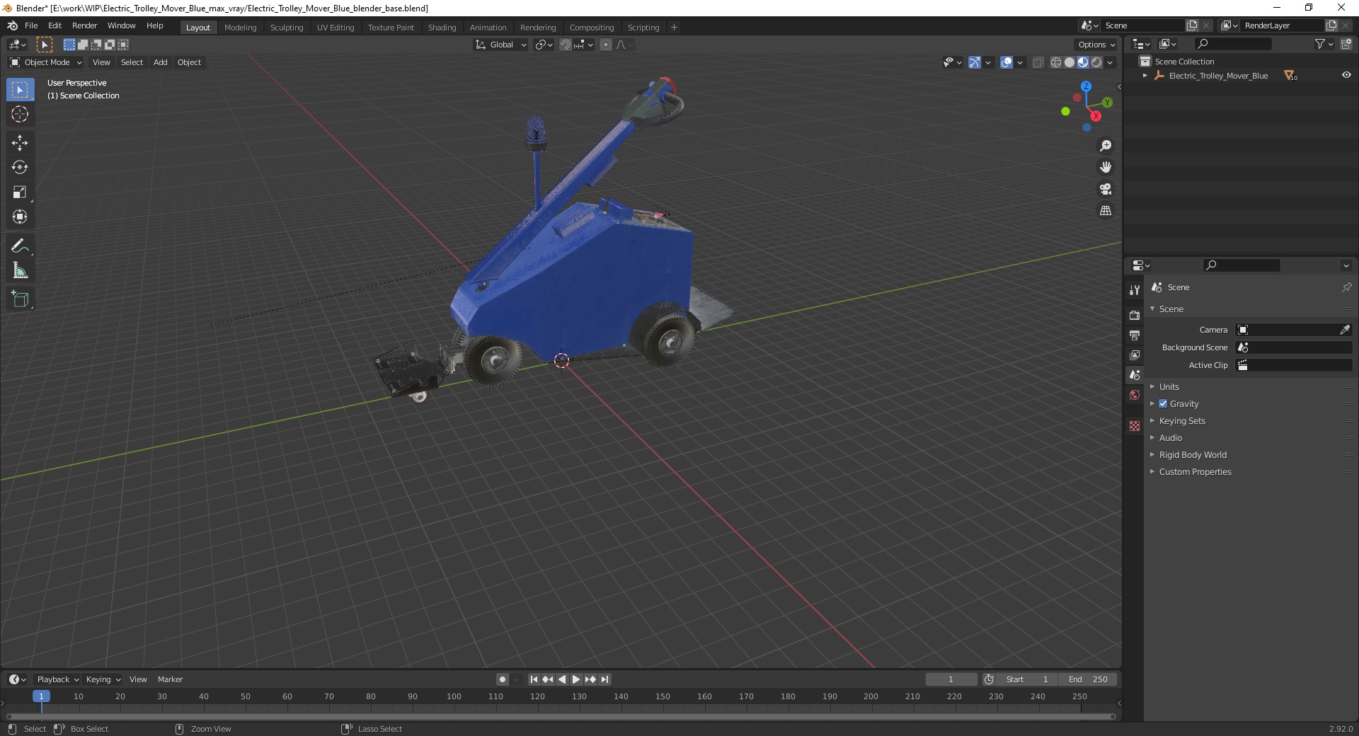Toggle auto keying record button
The image size is (1359, 736).
(x=503, y=679)
